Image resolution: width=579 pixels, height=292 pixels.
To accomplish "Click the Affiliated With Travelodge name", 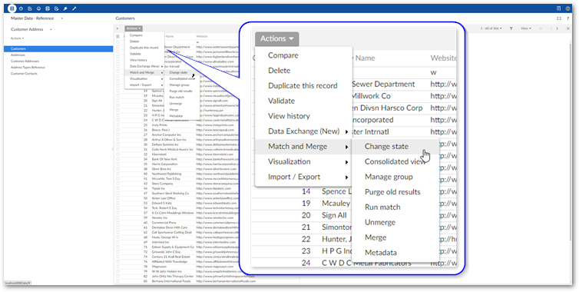I will click(170, 262).
